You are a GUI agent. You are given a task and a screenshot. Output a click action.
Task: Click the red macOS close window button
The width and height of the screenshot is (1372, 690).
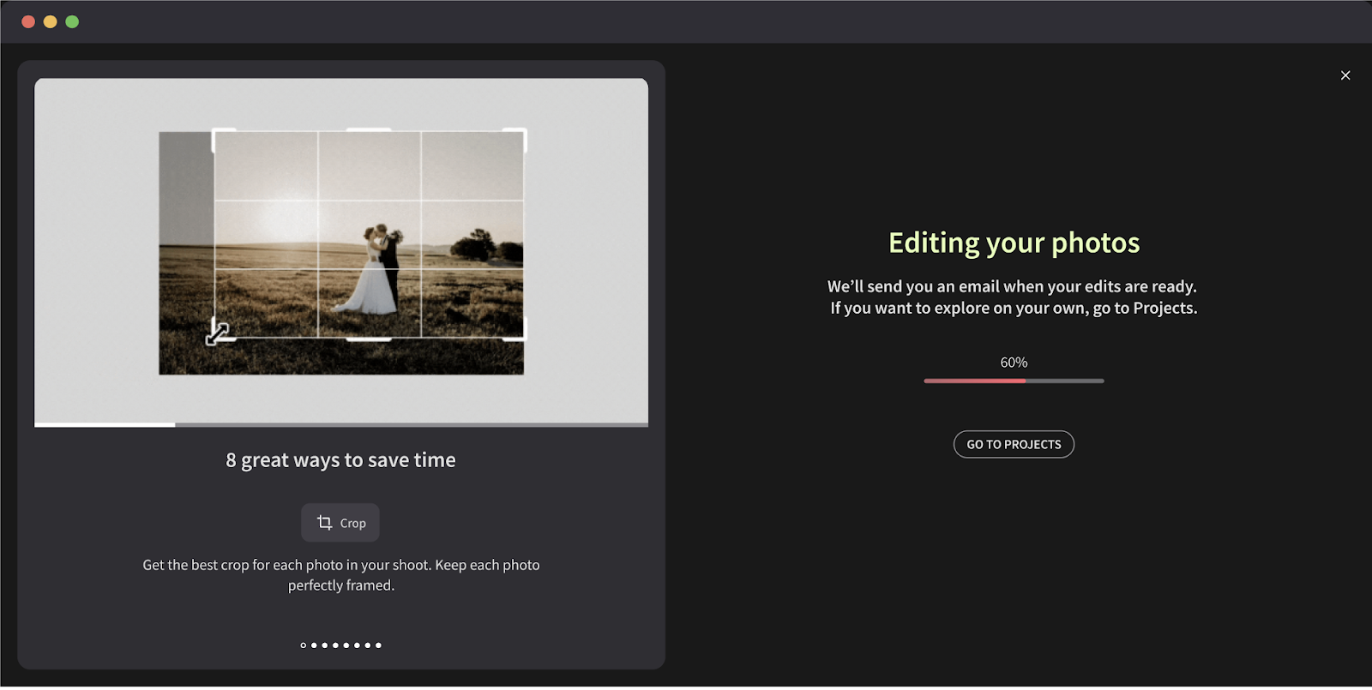pos(28,21)
